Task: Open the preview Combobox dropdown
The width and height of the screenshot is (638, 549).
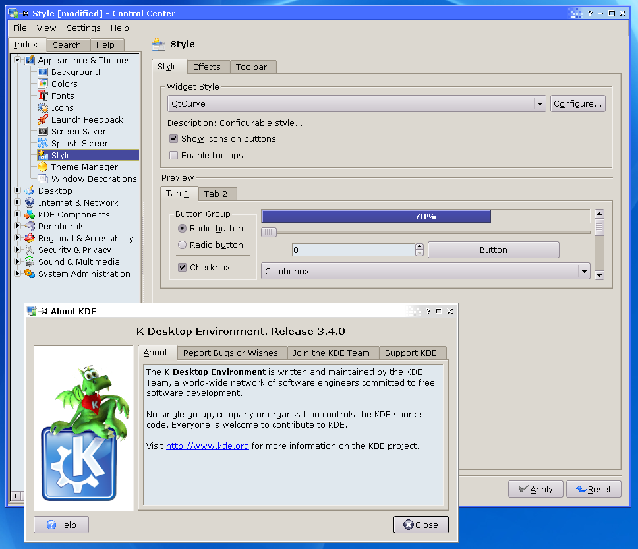Action: (x=584, y=271)
